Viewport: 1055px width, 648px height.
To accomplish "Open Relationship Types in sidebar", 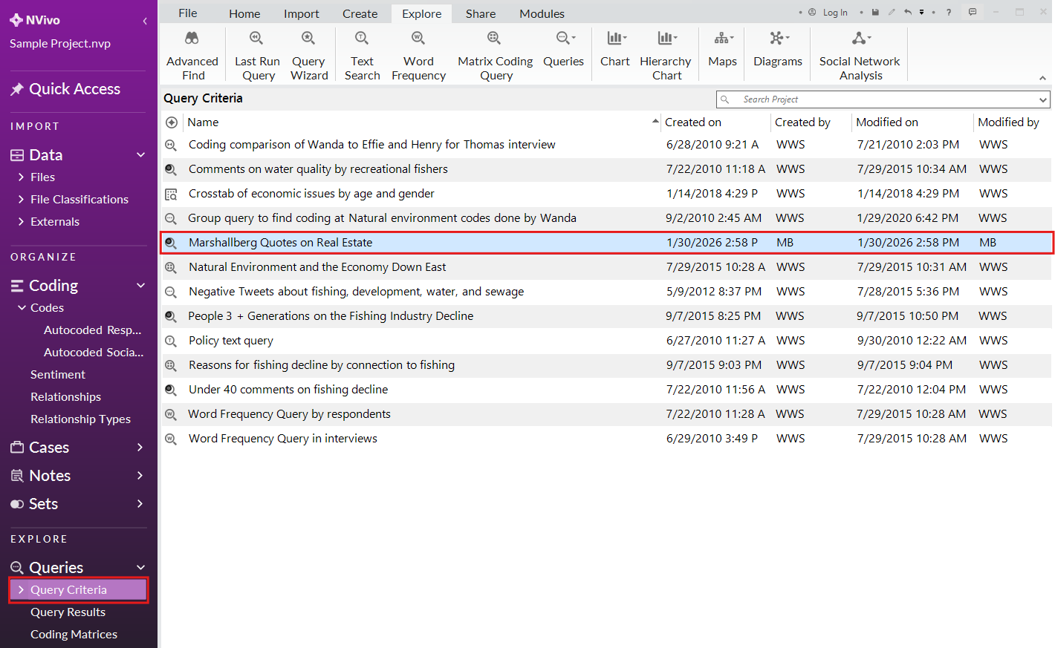I will point(80,419).
